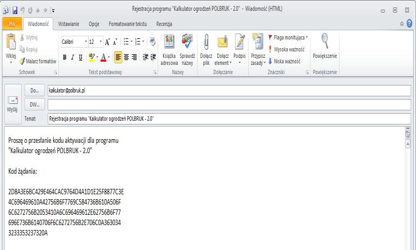The image size is (416, 250).
Task: Click the Wklej paste icon
Action: click(11, 42)
